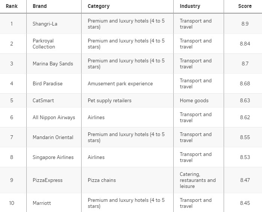Select the 8.9 score value

245,24
